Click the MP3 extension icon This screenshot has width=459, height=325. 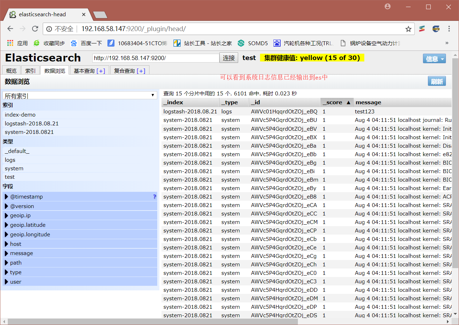[436, 29]
